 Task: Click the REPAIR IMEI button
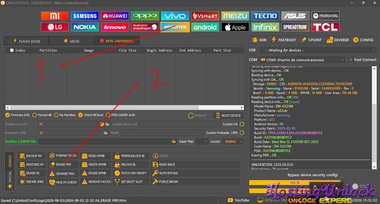[32, 182]
